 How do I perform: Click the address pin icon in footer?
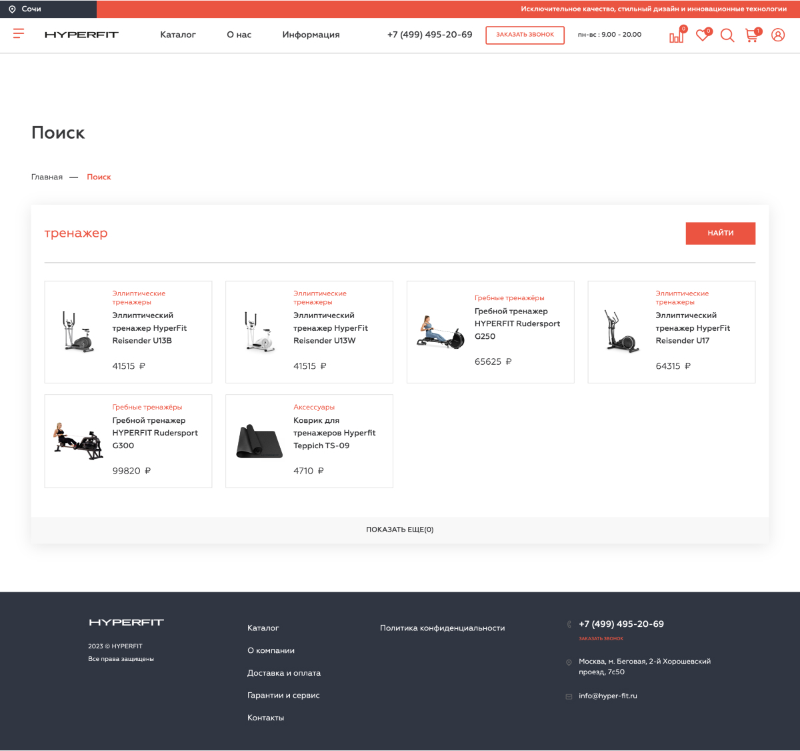(x=569, y=662)
